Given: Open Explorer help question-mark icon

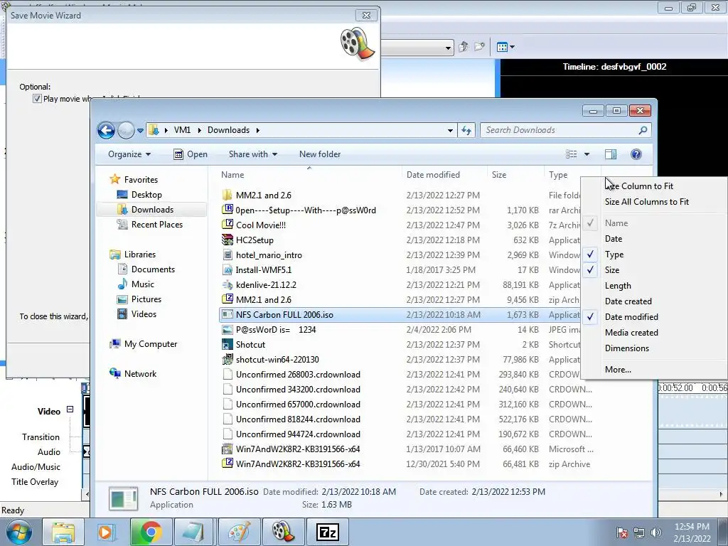Looking at the screenshot, I should pos(636,154).
